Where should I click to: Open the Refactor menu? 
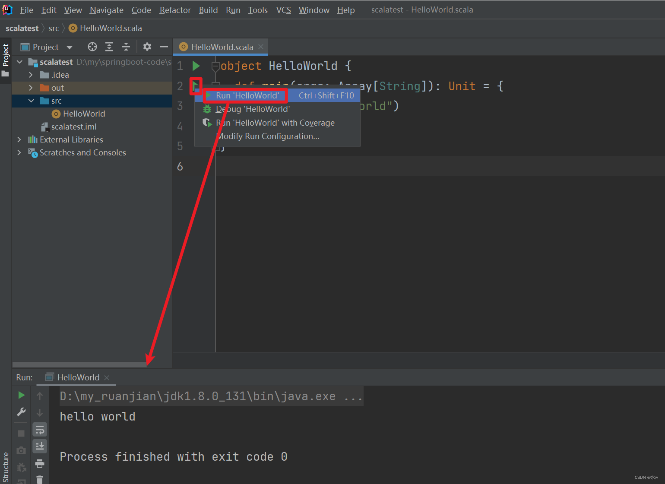[175, 10]
